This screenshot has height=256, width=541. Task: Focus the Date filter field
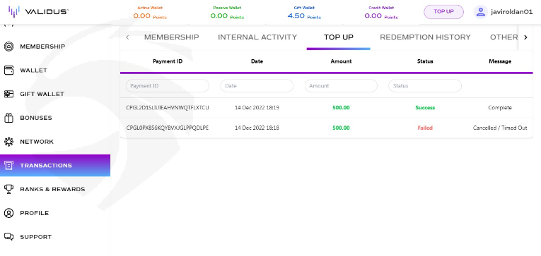[257, 85]
